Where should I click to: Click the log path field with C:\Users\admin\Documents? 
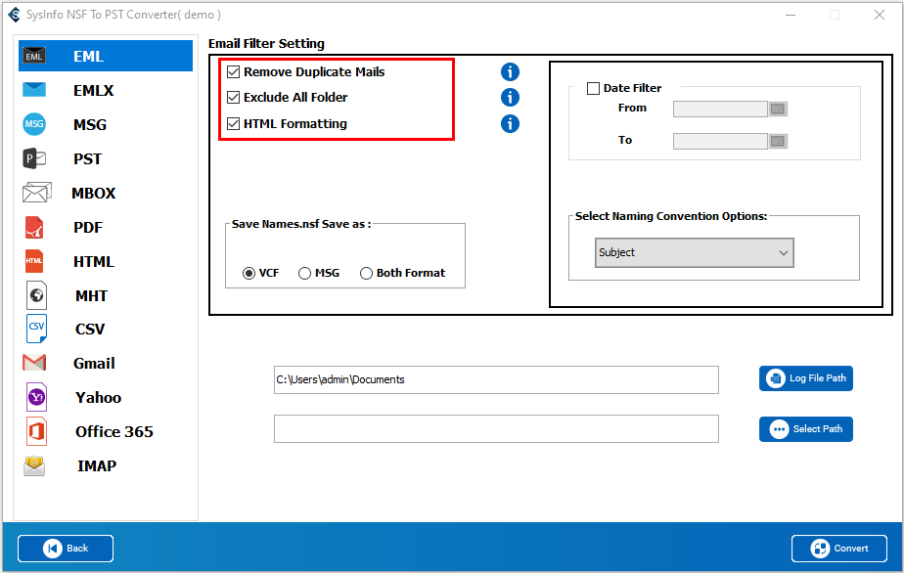pyautogui.click(x=496, y=380)
